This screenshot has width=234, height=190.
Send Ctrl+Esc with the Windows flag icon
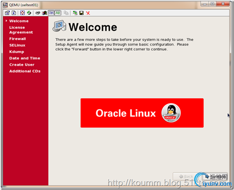44,13
